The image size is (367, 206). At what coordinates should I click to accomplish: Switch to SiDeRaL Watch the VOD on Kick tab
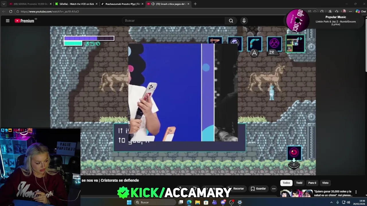pyautogui.click(x=77, y=4)
